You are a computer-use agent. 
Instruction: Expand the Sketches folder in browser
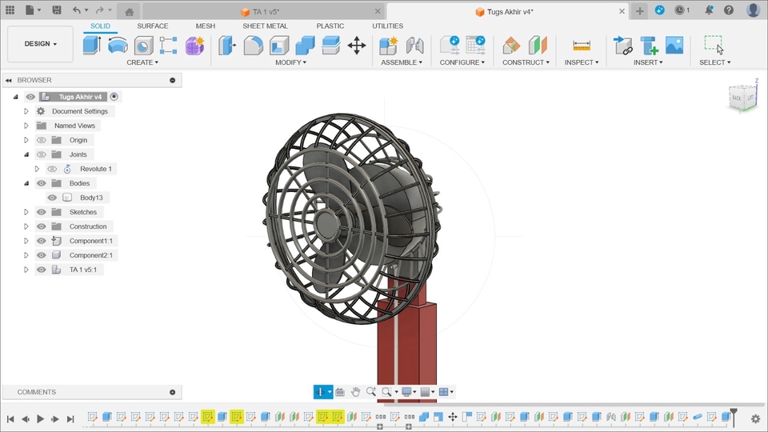(26, 212)
